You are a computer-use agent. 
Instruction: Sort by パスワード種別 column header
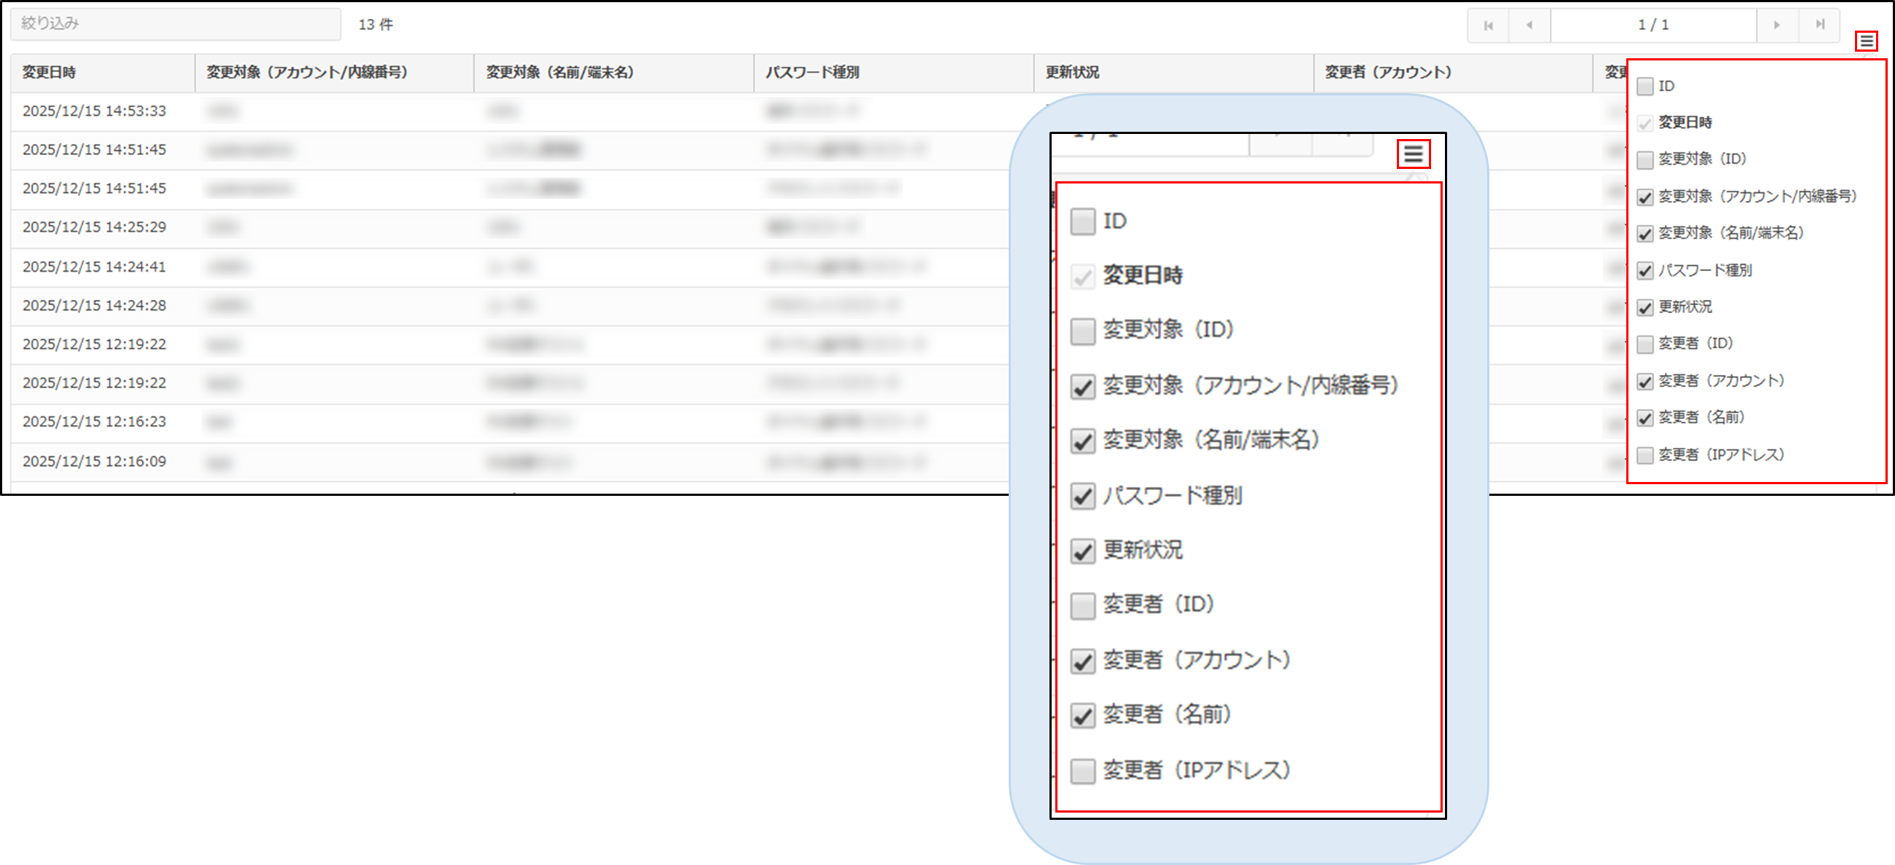point(812,72)
